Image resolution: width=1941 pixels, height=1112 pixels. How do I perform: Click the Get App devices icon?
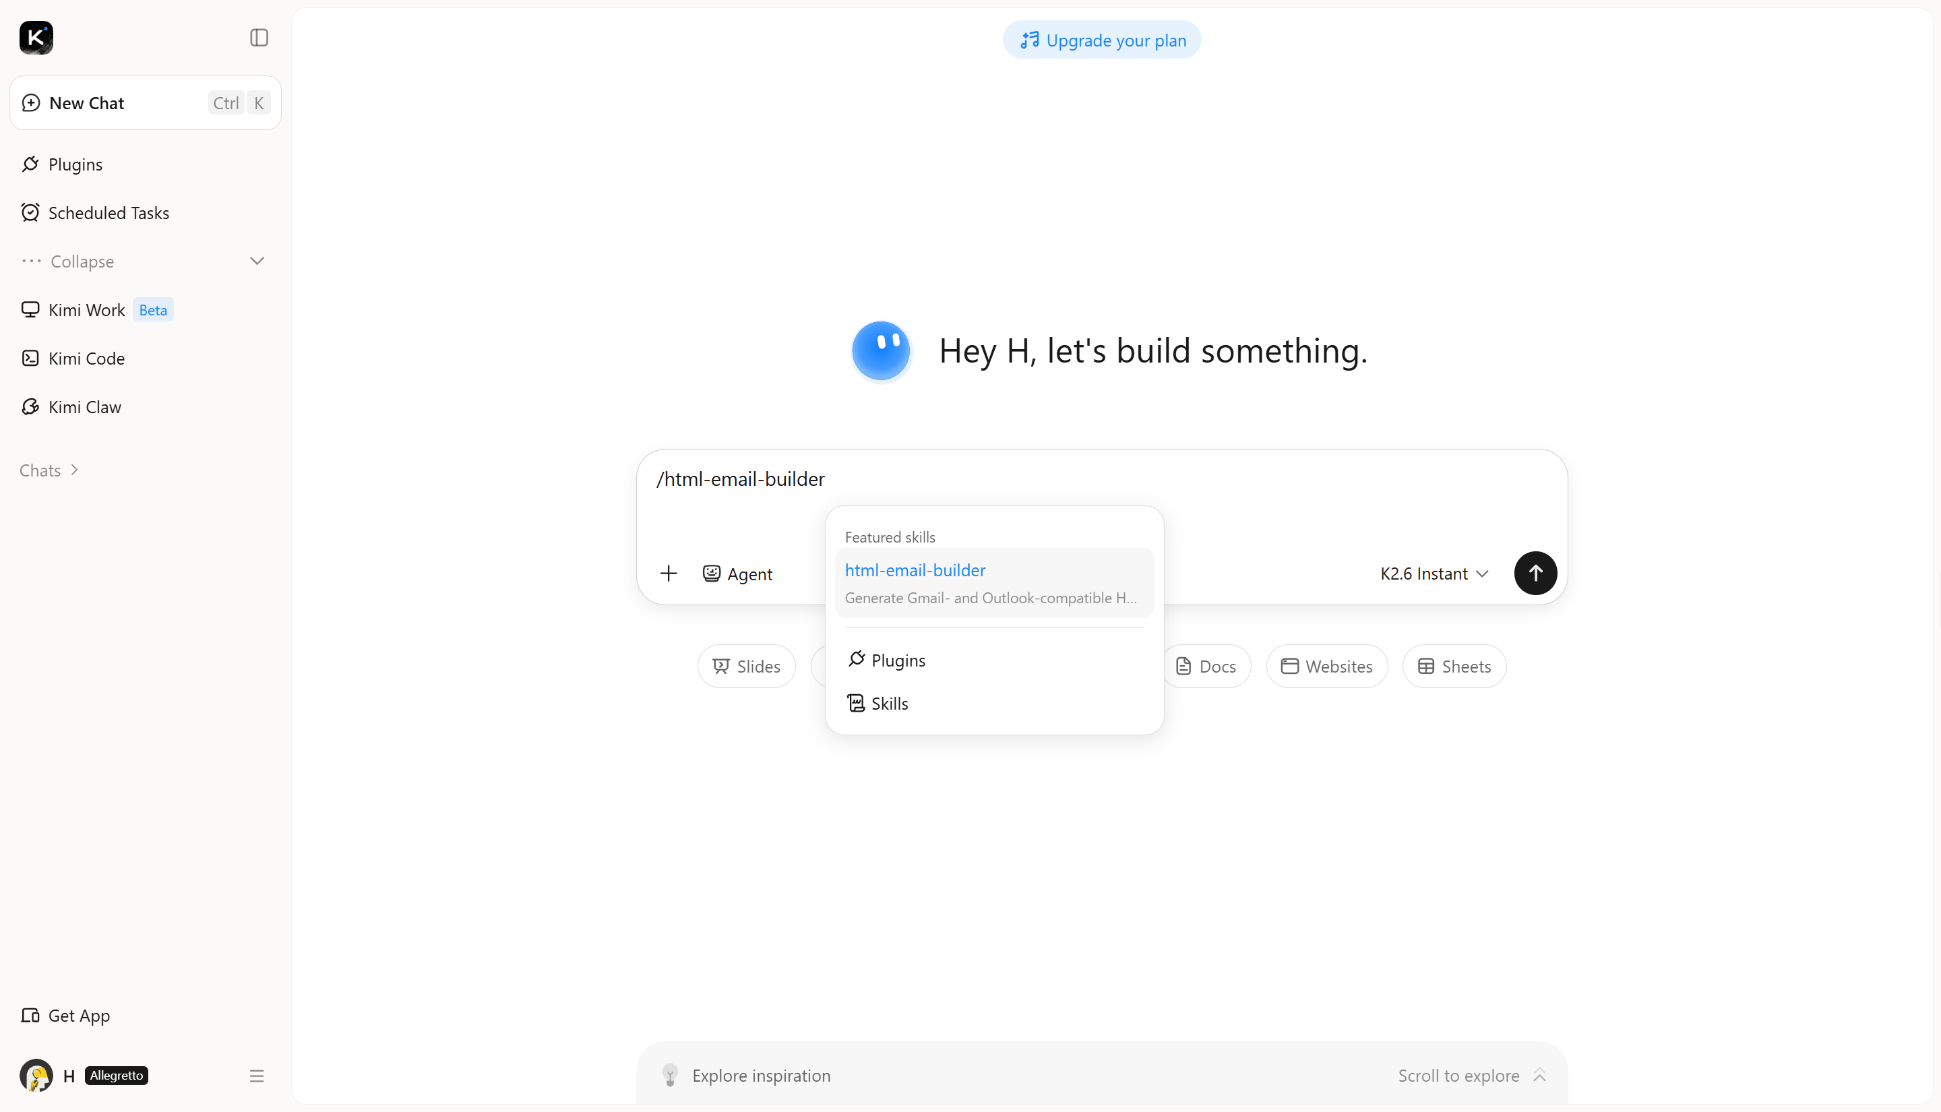[30, 1015]
